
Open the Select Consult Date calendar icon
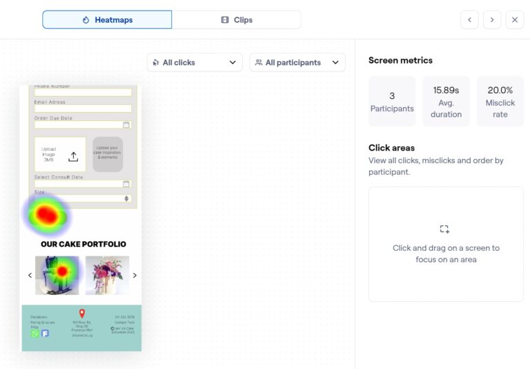pyautogui.click(x=126, y=184)
